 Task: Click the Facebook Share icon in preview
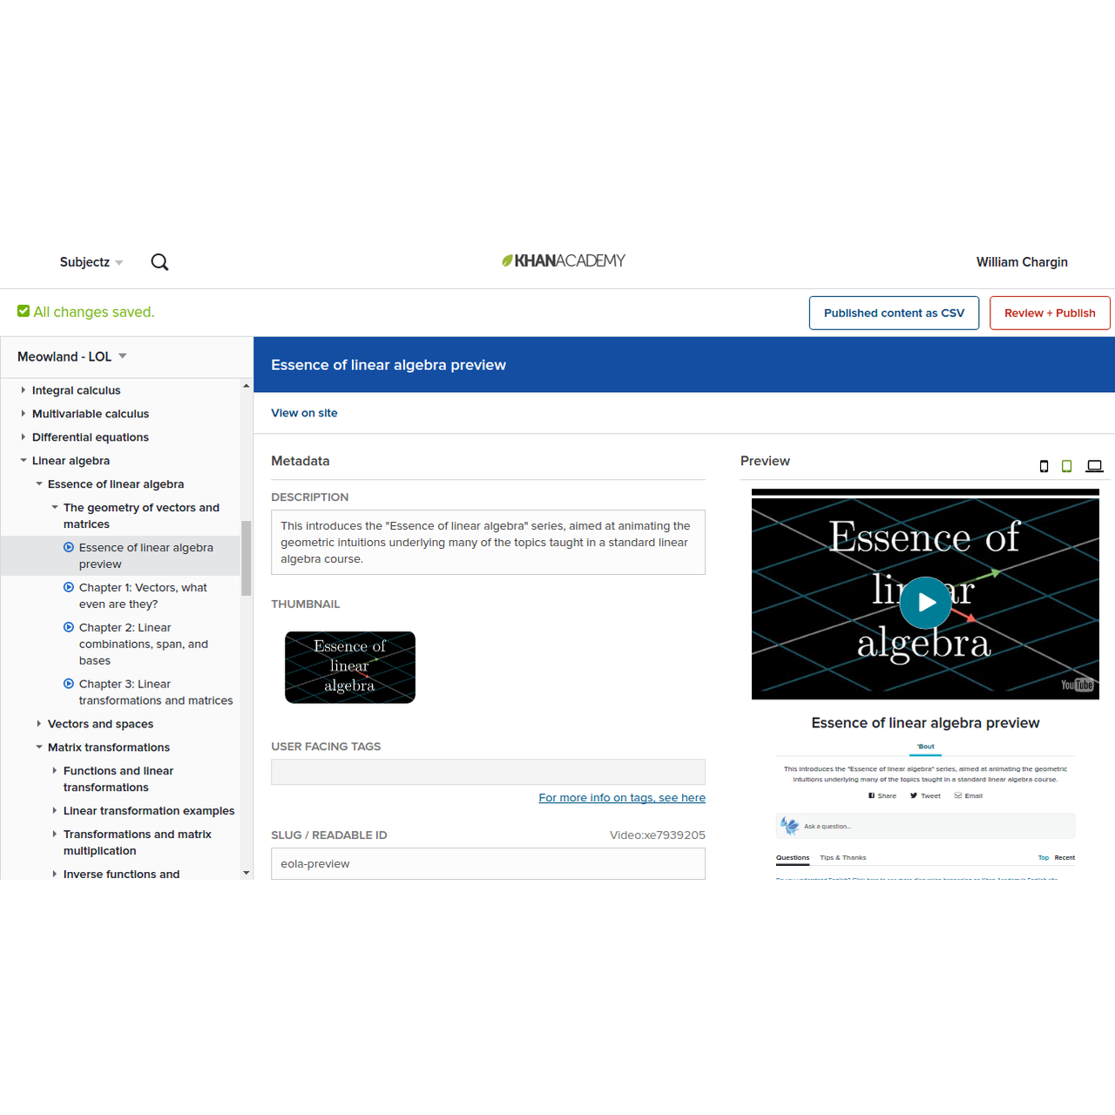[871, 795]
